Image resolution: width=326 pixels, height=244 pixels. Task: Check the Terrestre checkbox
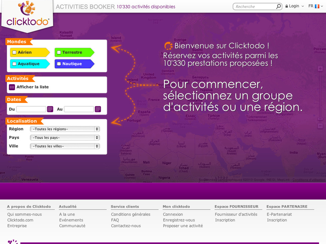pyautogui.click(x=59, y=52)
